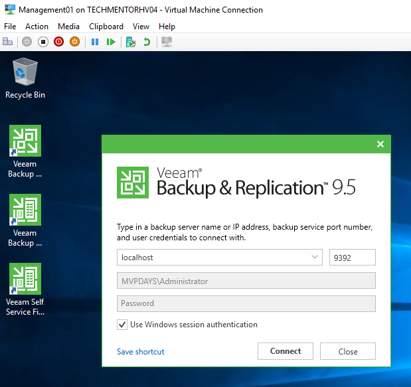Uncheck Use Windows session authentication
The width and height of the screenshot is (411, 387).
122,325
